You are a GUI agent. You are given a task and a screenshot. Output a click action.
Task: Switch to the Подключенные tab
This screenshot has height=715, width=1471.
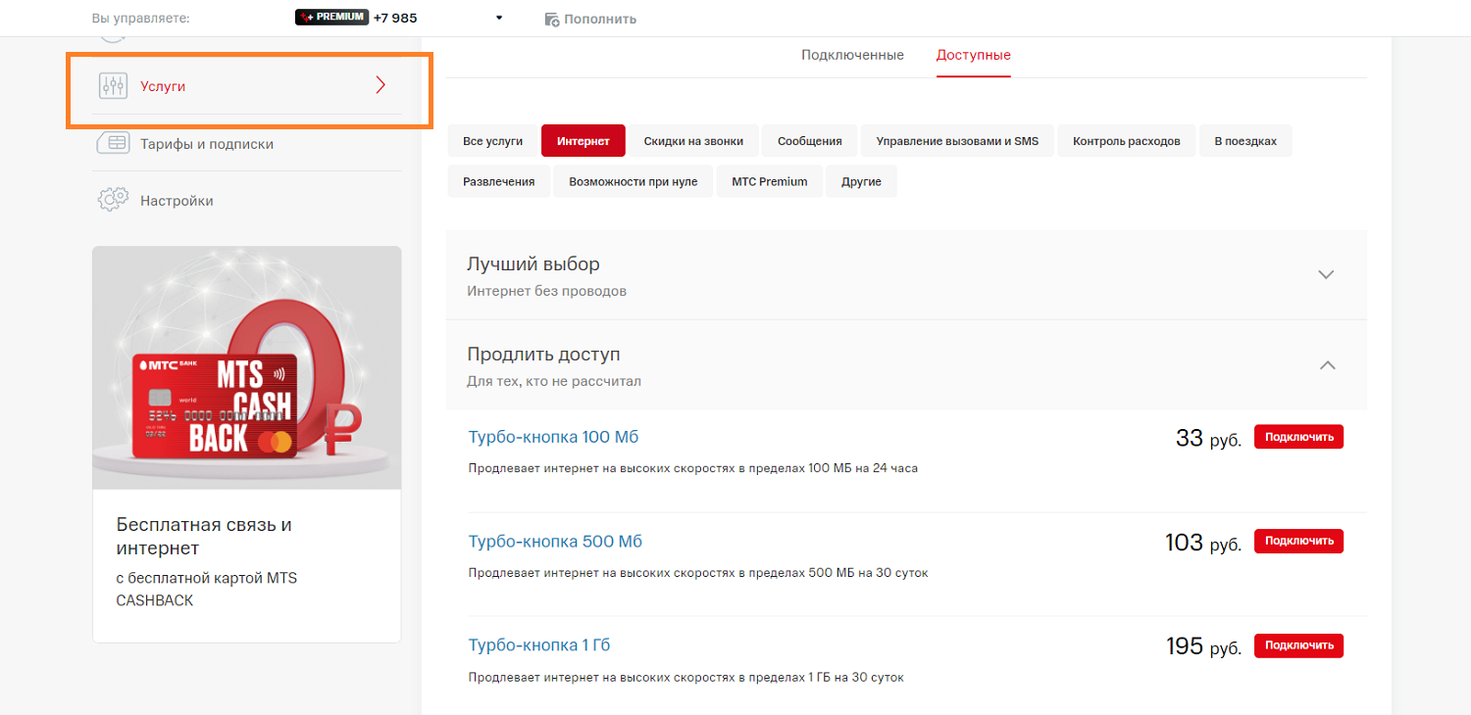click(x=852, y=55)
